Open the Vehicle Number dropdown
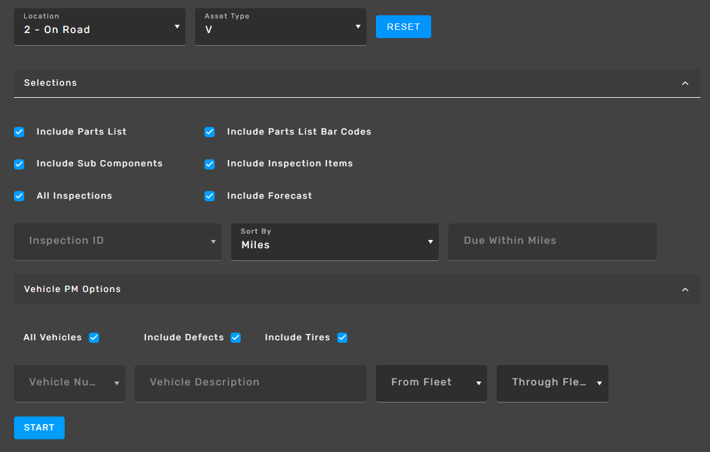Screen dimensions: 710x452 tap(69, 383)
